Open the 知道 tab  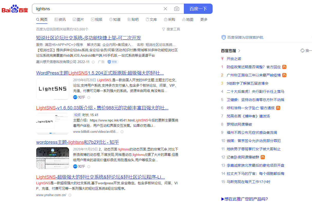click(115, 19)
